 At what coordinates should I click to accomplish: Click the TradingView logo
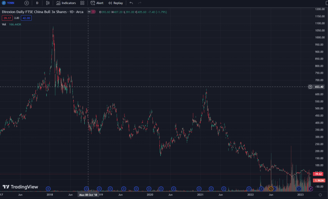[x=21, y=187]
